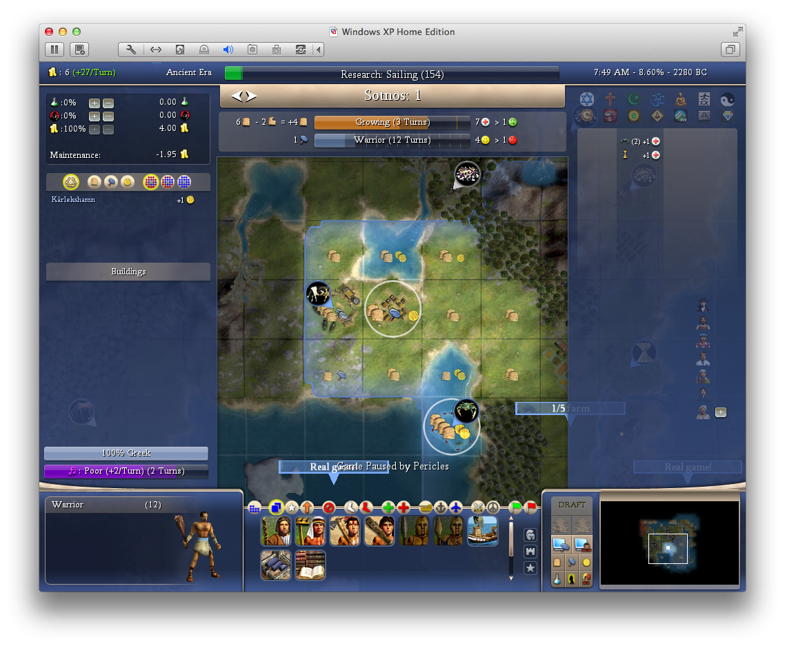Decrease the science rate with minus
This screenshot has width=785, height=646.
coord(108,103)
